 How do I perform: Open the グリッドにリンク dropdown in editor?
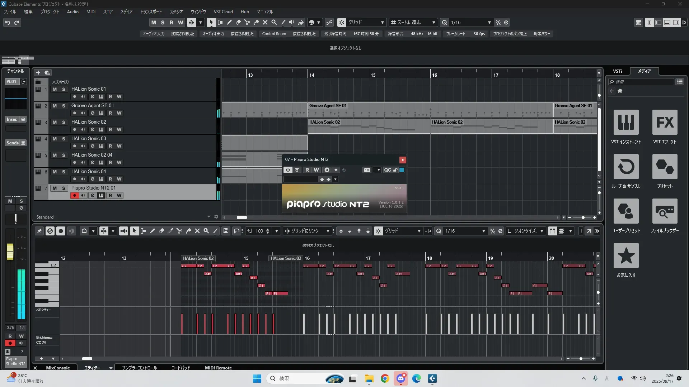pyautogui.click(x=328, y=231)
